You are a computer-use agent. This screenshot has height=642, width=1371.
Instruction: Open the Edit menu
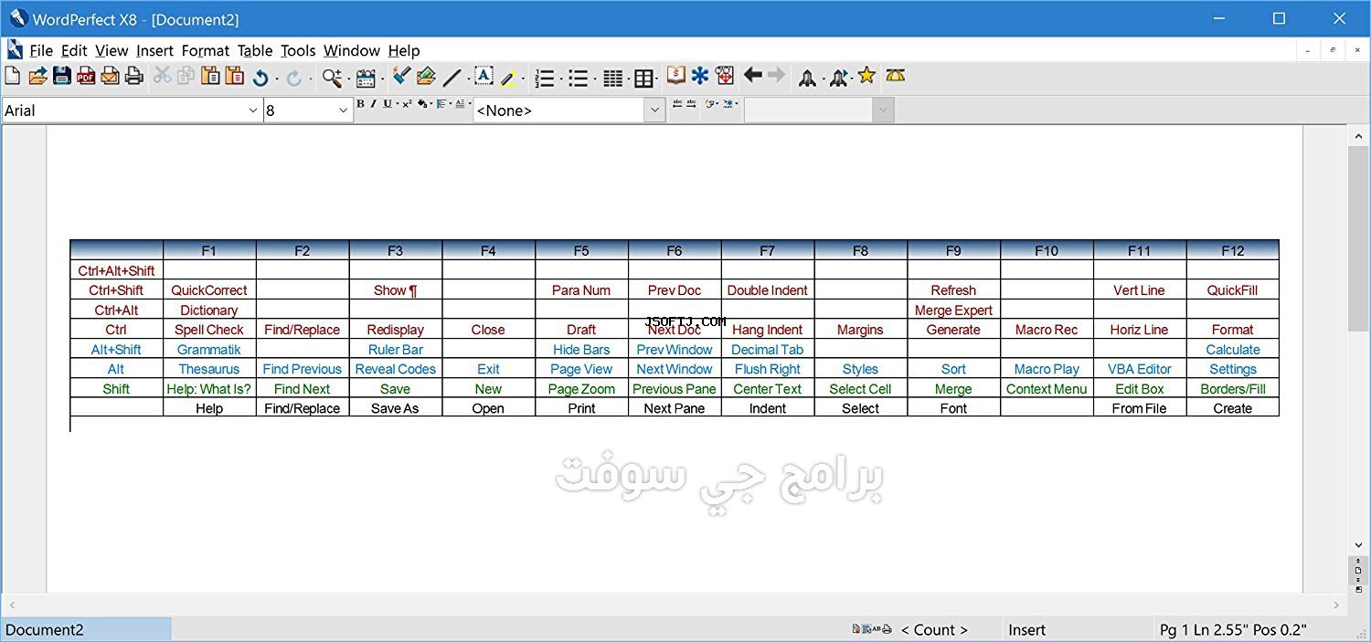pyautogui.click(x=74, y=51)
